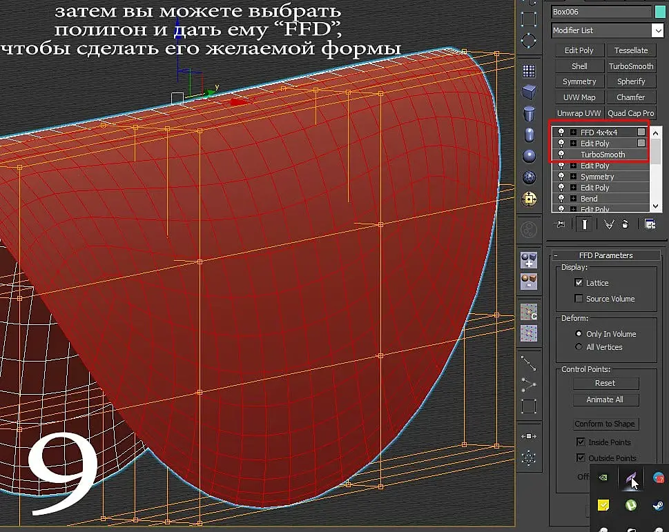
Task: Expand Edit Poly plus below FFD 4x4x4
Action: point(574,144)
